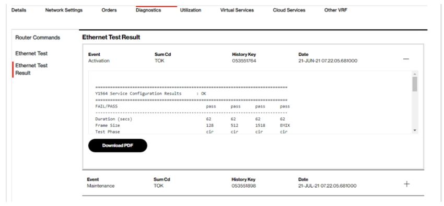Click the Maintenance event row label
The height and width of the screenshot is (206, 444).
tap(101, 186)
